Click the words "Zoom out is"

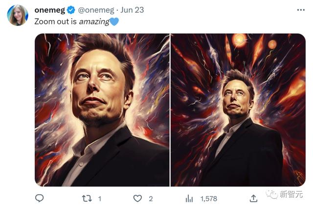53,22
